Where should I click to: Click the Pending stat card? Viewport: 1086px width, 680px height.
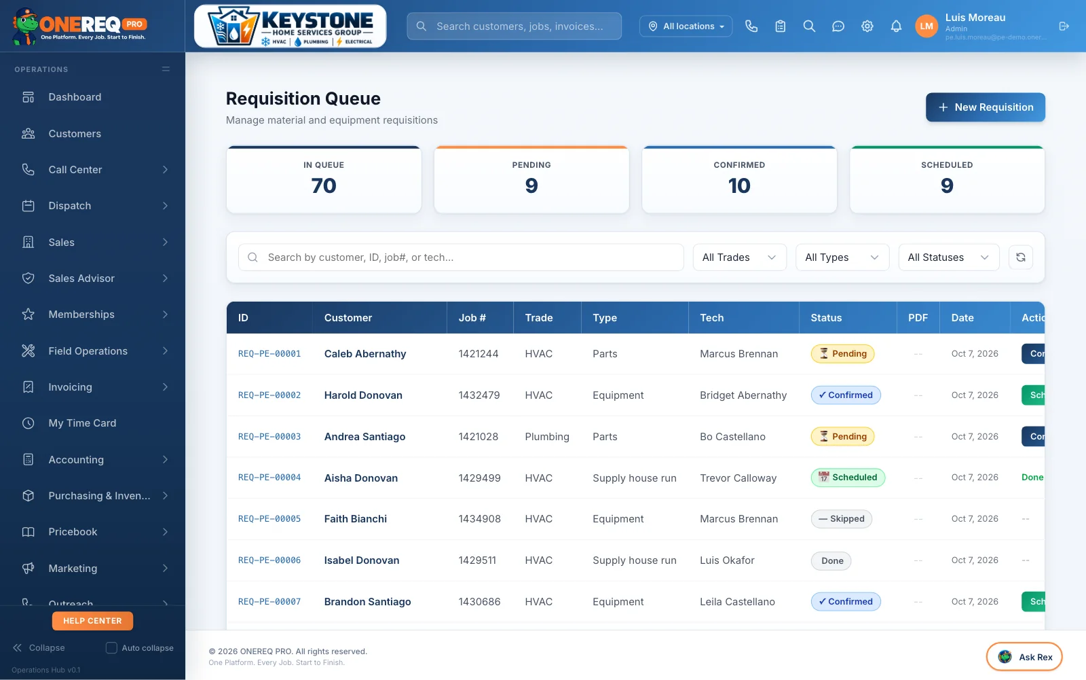point(531,180)
